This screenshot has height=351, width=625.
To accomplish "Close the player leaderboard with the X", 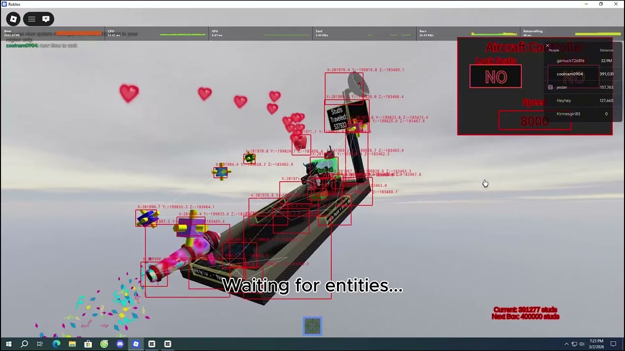I will coord(547,46).
